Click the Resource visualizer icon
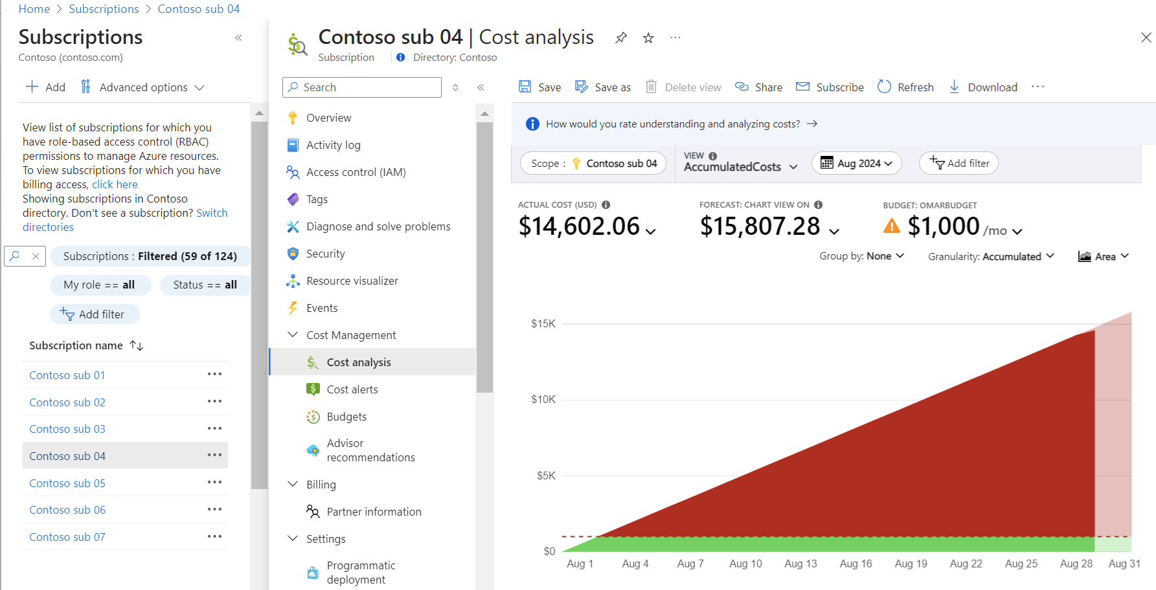 coord(293,280)
